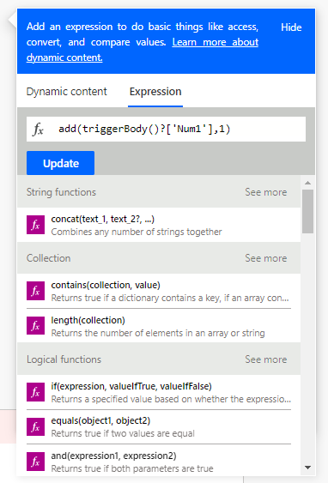Expand Collection functions with See more
Screen dimensions: 328x483
coord(265,258)
